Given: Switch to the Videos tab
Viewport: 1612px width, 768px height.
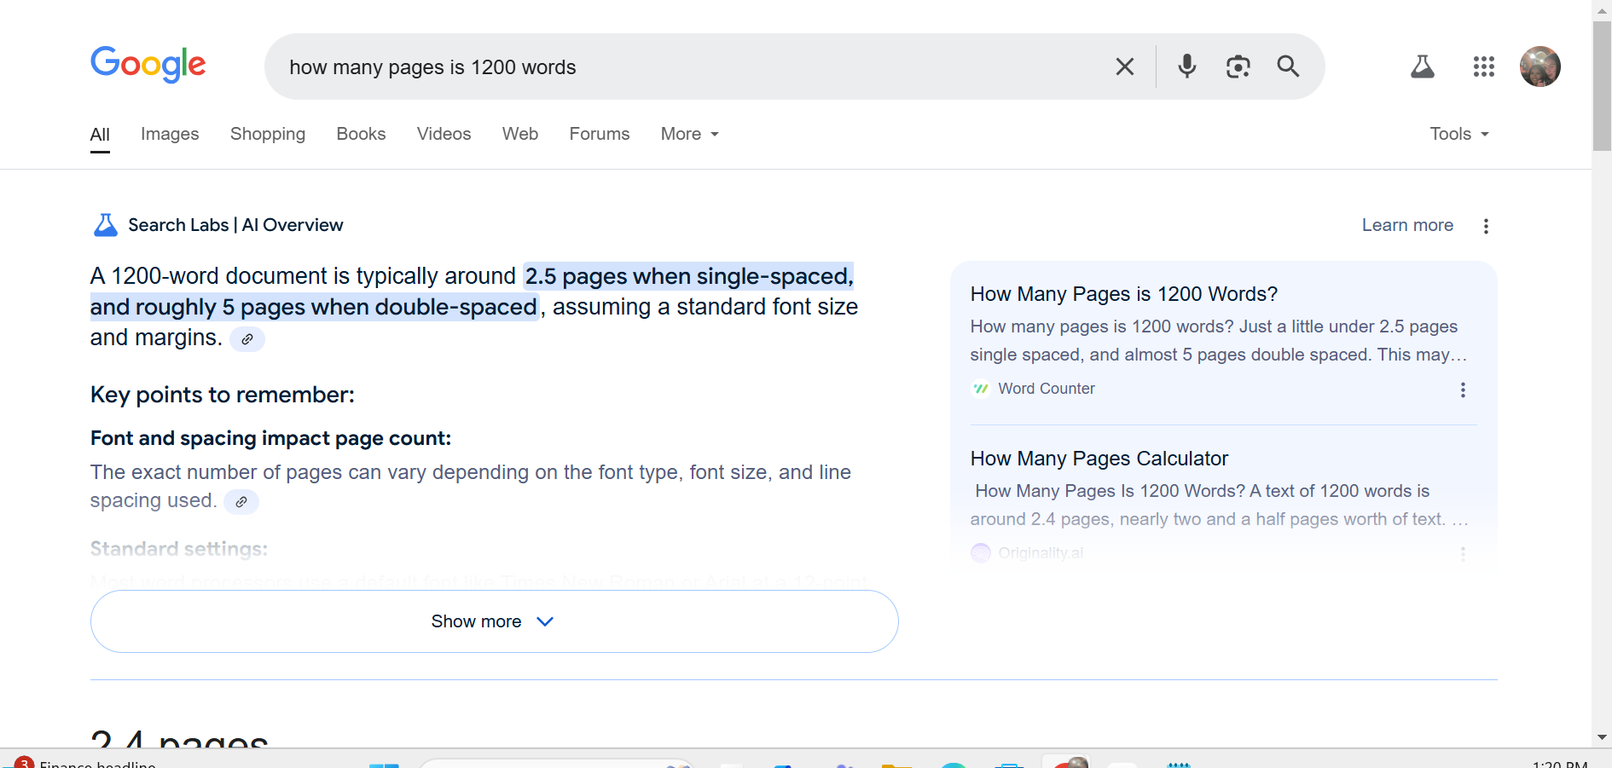Looking at the screenshot, I should [444, 134].
